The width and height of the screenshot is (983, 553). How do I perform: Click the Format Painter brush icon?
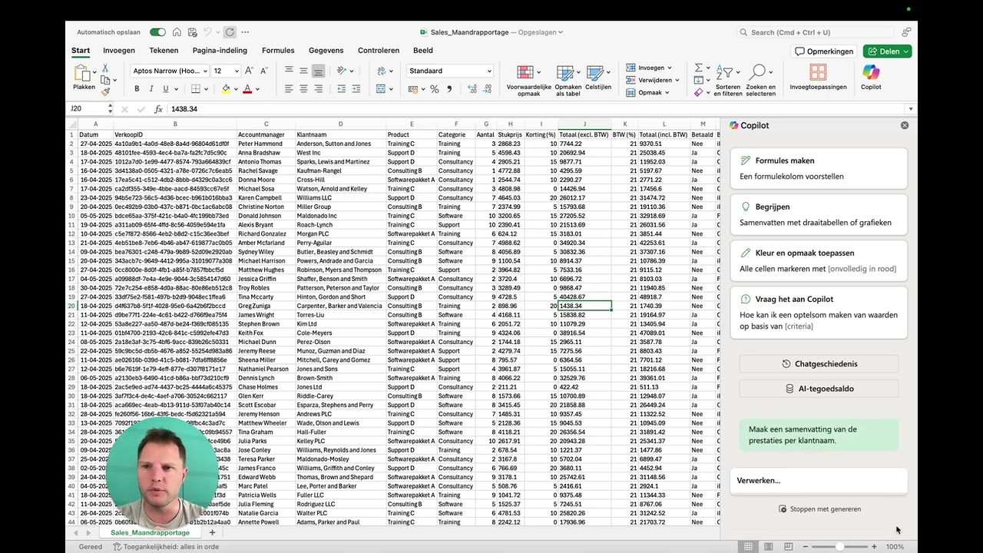click(x=105, y=91)
